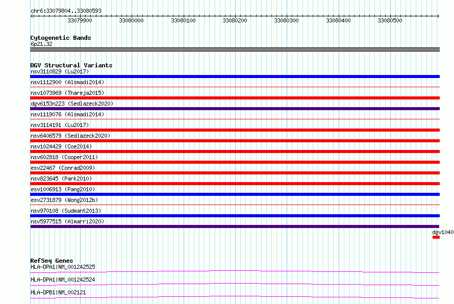Screen dimensions: 454x304
Task: Open the RefSeq Genes track title
Action: pos(52,261)
